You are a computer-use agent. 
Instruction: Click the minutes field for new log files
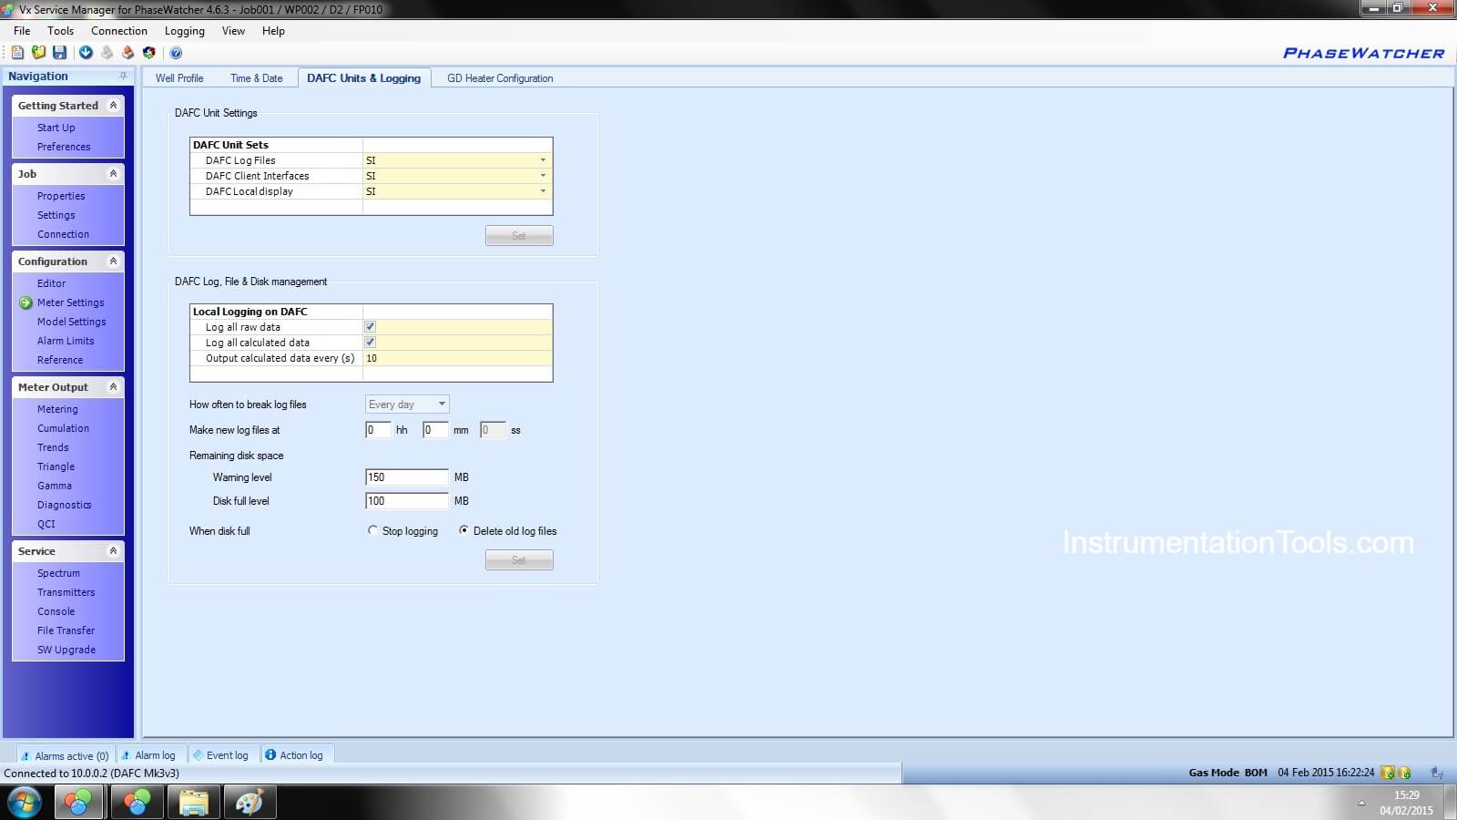click(x=435, y=430)
